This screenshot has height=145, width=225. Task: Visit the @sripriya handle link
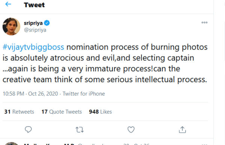35,30
